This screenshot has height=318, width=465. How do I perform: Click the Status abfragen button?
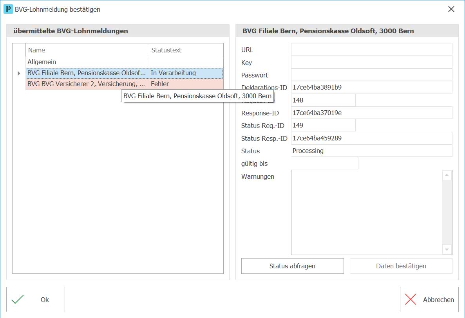click(x=292, y=266)
